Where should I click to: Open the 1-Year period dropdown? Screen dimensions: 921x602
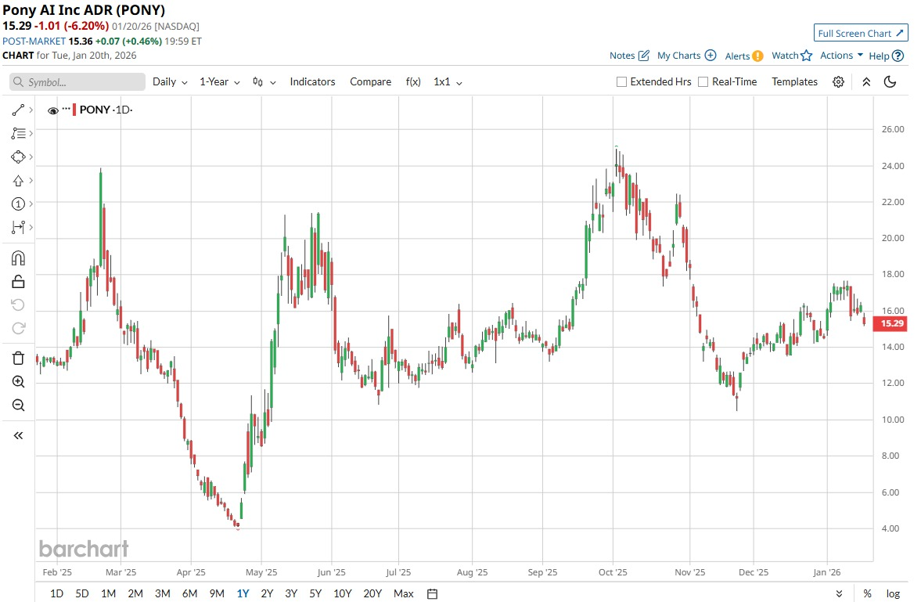point(220,81)
